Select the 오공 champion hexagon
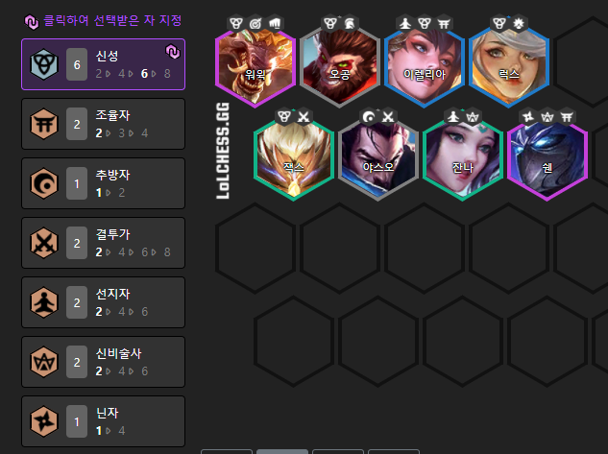The width and height of the screenshot is (608, 454). [340, 64]
